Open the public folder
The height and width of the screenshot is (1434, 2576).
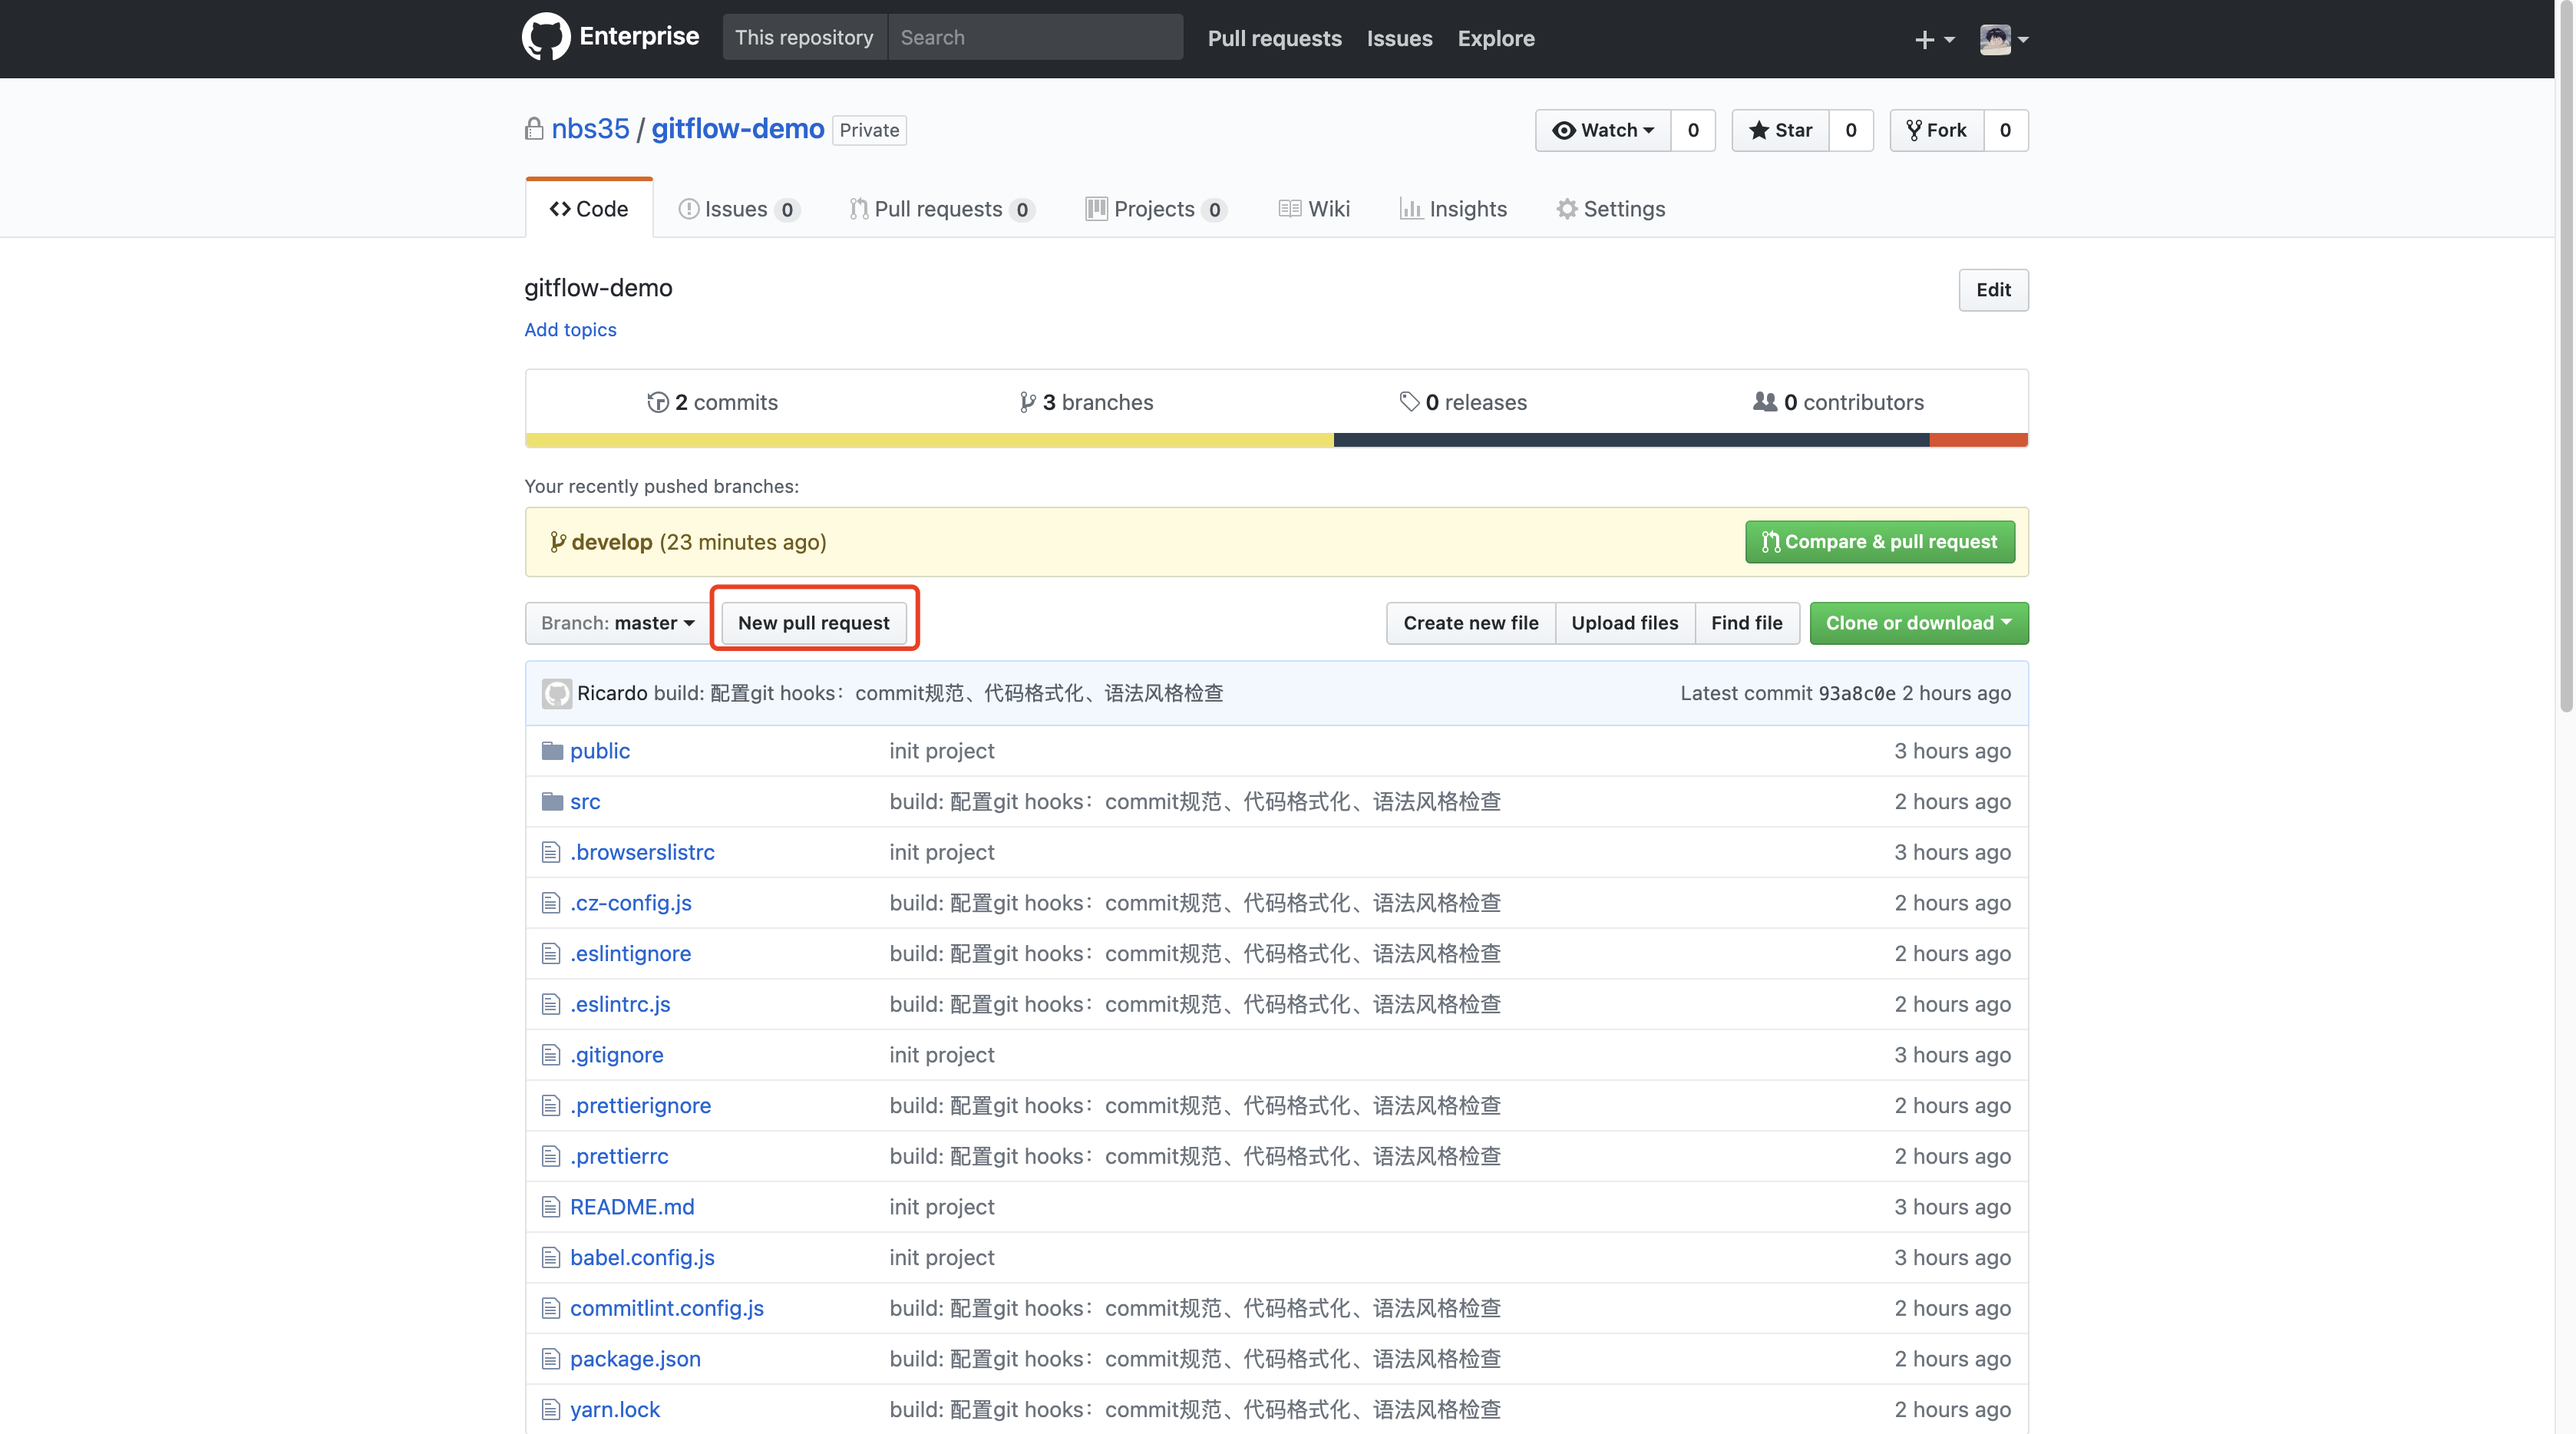(x=600, y=751)
